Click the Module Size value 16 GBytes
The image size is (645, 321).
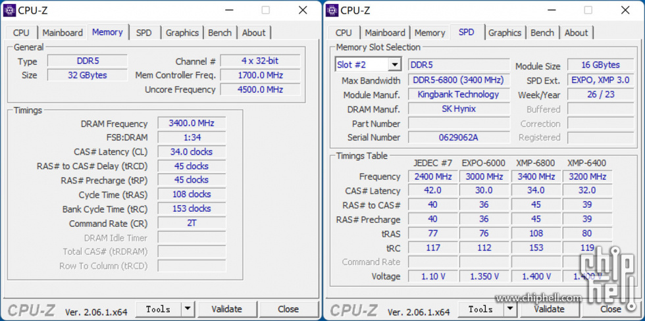click(x=600, y=65)
